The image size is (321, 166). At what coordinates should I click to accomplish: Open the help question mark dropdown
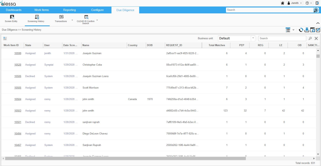coord(309,3)
